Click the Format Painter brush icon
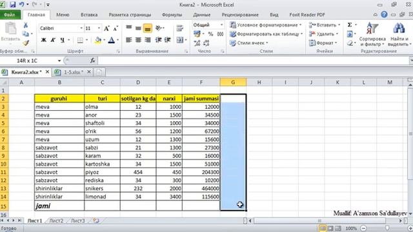 pyautogui.click(x=26, y=43)
